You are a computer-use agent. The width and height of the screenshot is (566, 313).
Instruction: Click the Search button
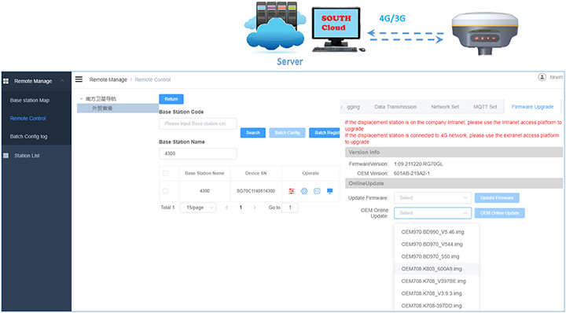pyautogui.click(x=253, y=133)
